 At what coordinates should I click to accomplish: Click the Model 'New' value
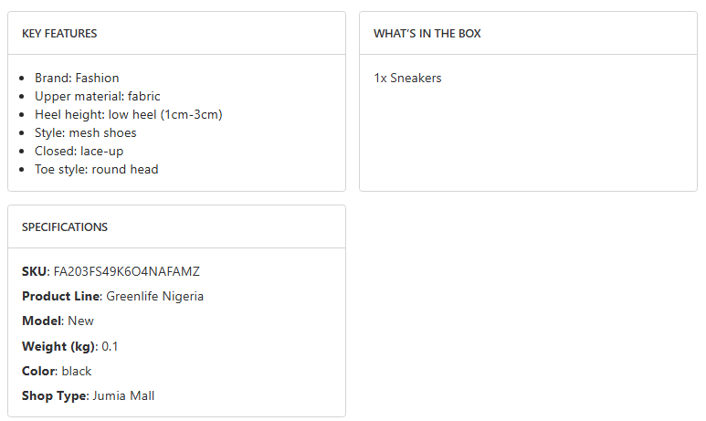(80, 321)
